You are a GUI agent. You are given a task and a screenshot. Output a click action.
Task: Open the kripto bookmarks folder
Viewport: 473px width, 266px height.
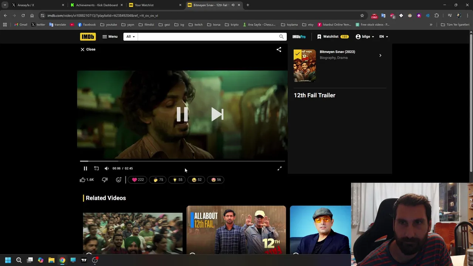click(x=232, y=25)
